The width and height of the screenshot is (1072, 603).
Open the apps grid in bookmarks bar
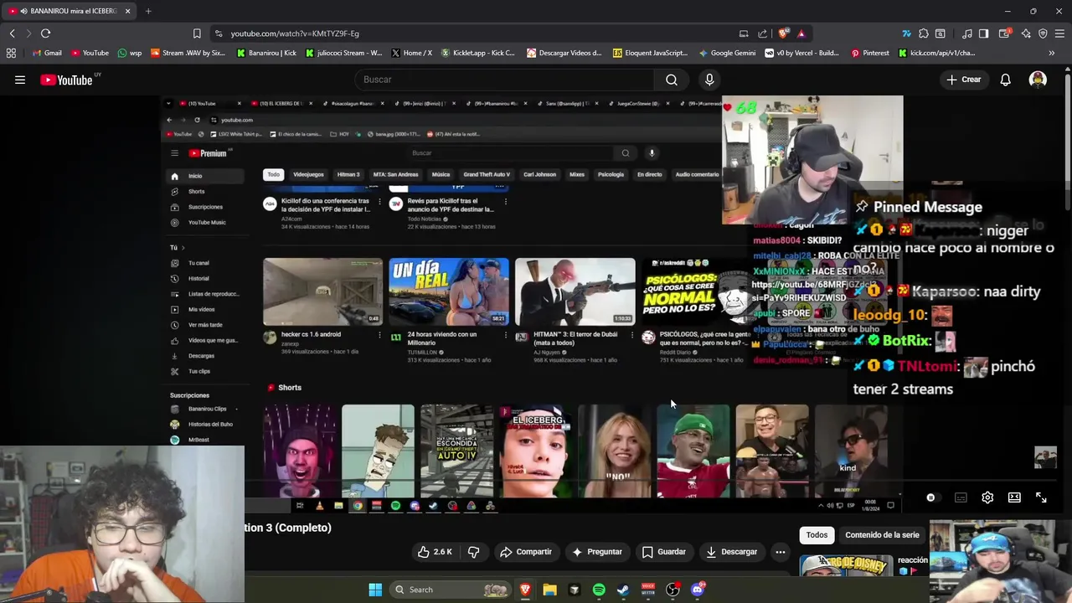[11, 53]
